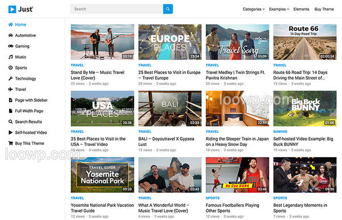Click into the Search input field
Image resolution: width=342 pixels, height=220 pixels.
[117, 9]
